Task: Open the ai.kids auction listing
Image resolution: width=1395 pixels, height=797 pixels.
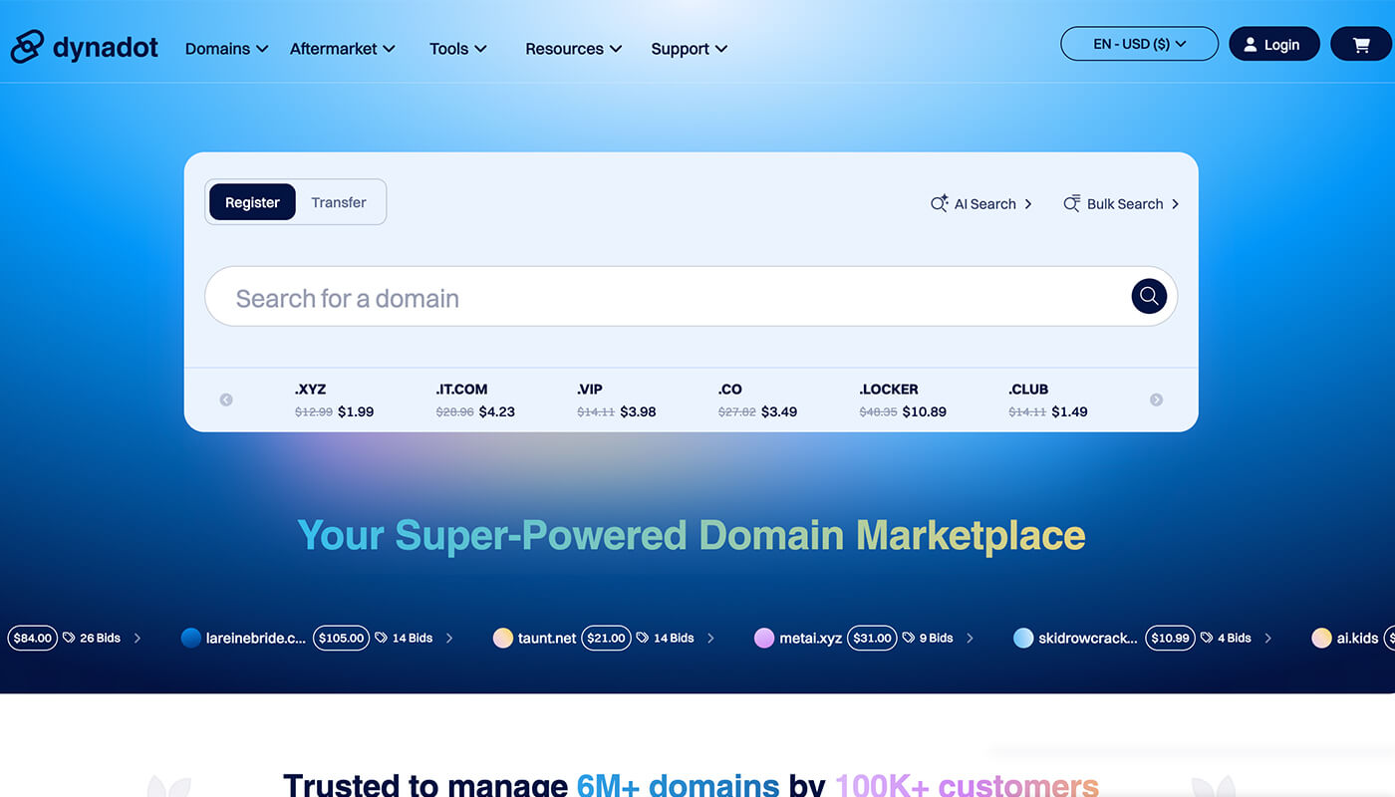Action: 1357,638
